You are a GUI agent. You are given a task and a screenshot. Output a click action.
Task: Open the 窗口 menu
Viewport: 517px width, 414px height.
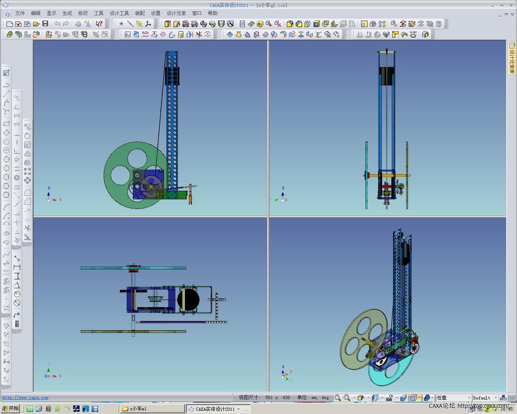[x=197, y=13]
